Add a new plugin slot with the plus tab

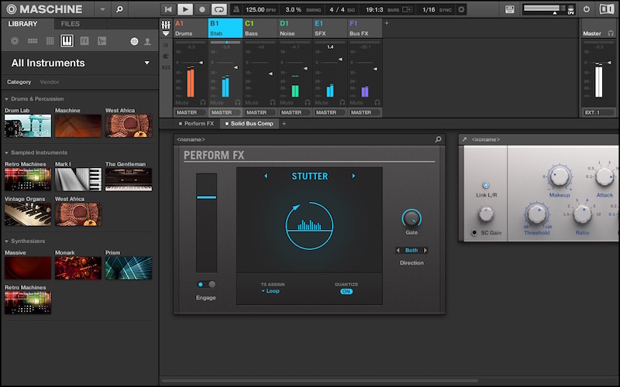tap(284, 124)
